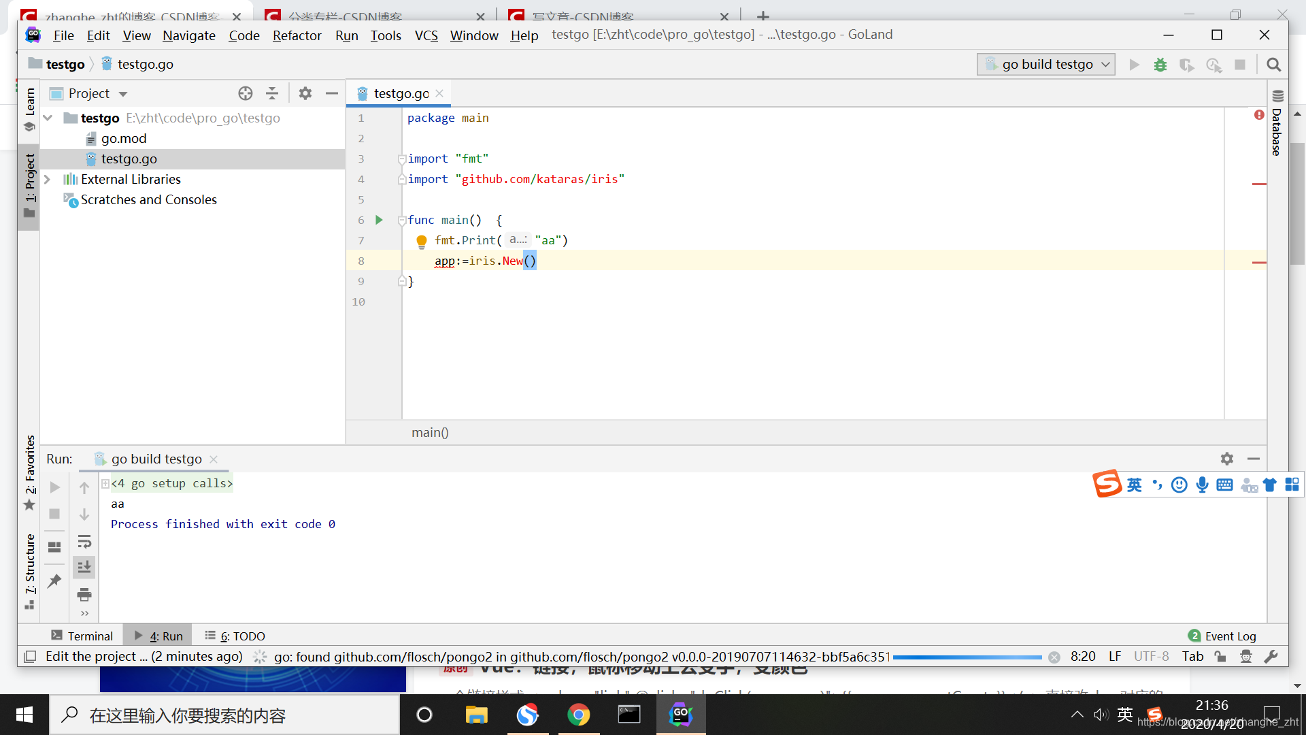Viewport: 1306px width, 735px height.
Task: Toggle soft-wrap in Run console
Action: coord(84,542)
